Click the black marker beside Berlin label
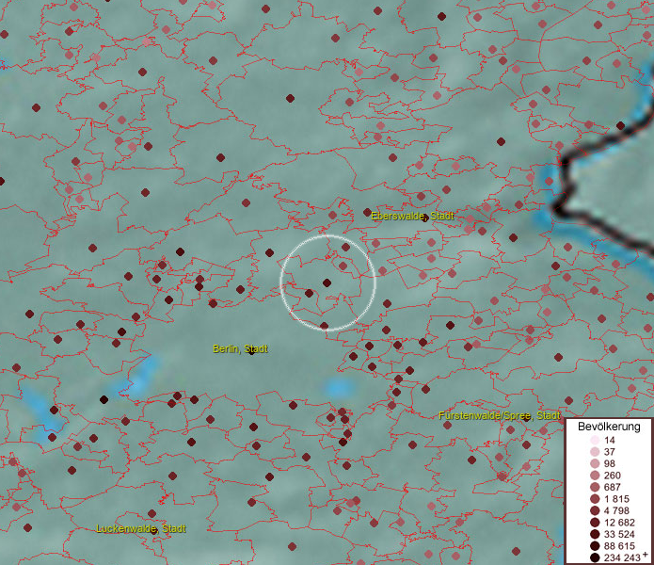Viewport: 654px width, 565px height. (250, 351)
